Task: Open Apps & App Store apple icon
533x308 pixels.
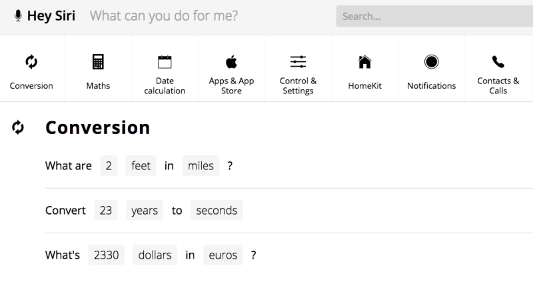Action: (x=231, y=62)
